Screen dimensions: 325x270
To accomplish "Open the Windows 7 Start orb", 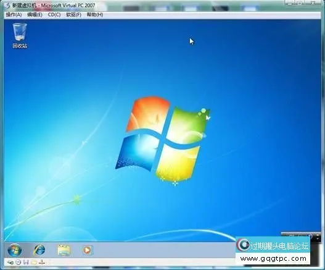I will (x=14, y=250).
